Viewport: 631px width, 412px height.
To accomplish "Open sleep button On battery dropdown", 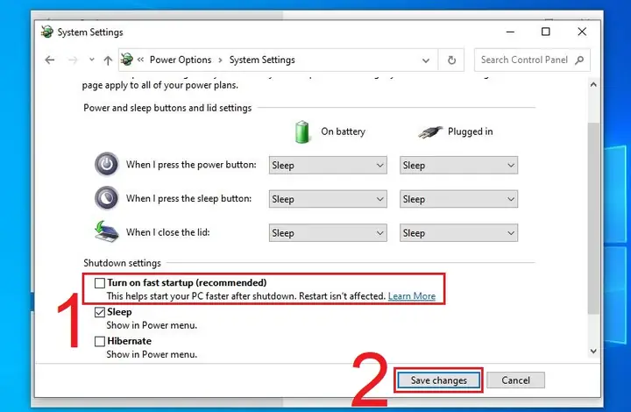I will click(328, 199).
